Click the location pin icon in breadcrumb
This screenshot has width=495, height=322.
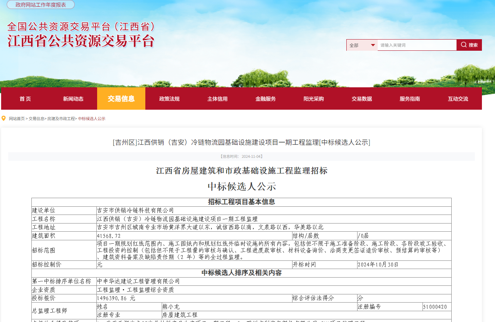click(x=4, y=119)
